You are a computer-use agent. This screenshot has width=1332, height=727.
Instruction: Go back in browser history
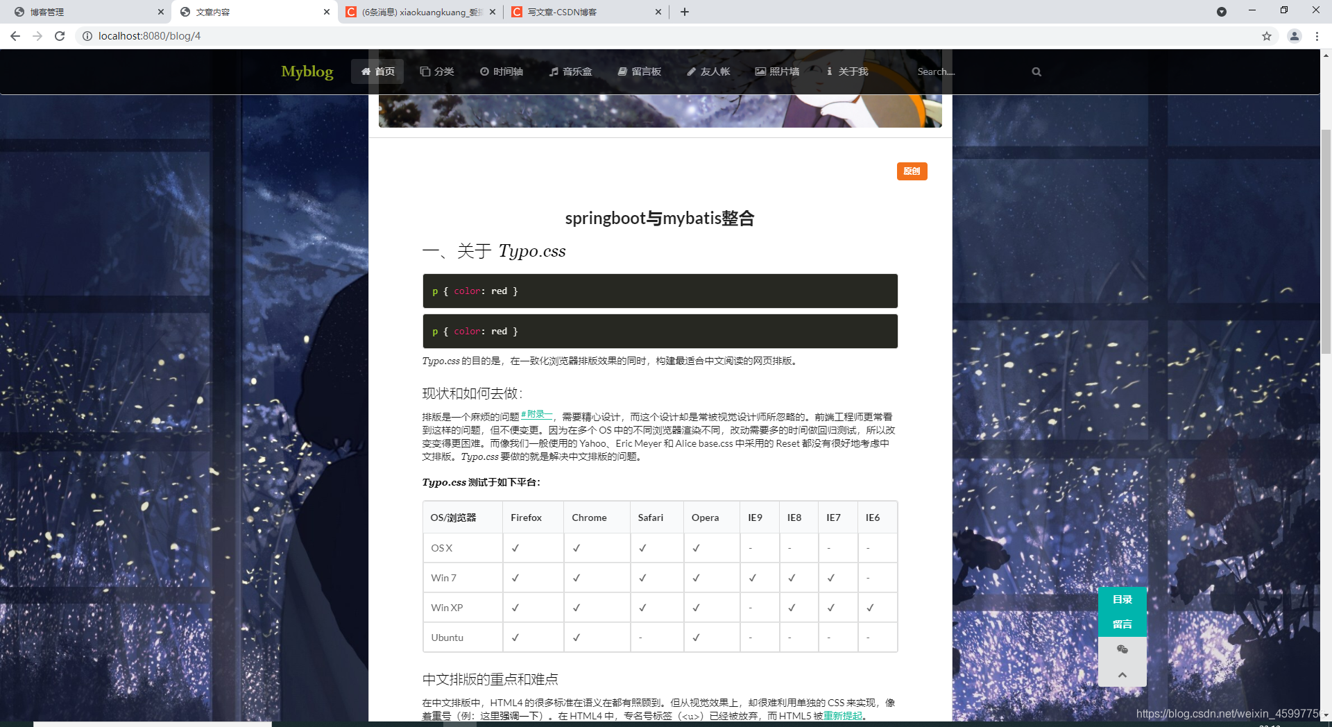pos(15,36)
